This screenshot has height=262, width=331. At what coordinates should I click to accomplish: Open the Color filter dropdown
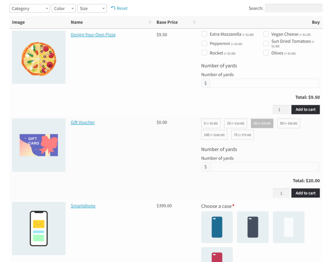63,8
